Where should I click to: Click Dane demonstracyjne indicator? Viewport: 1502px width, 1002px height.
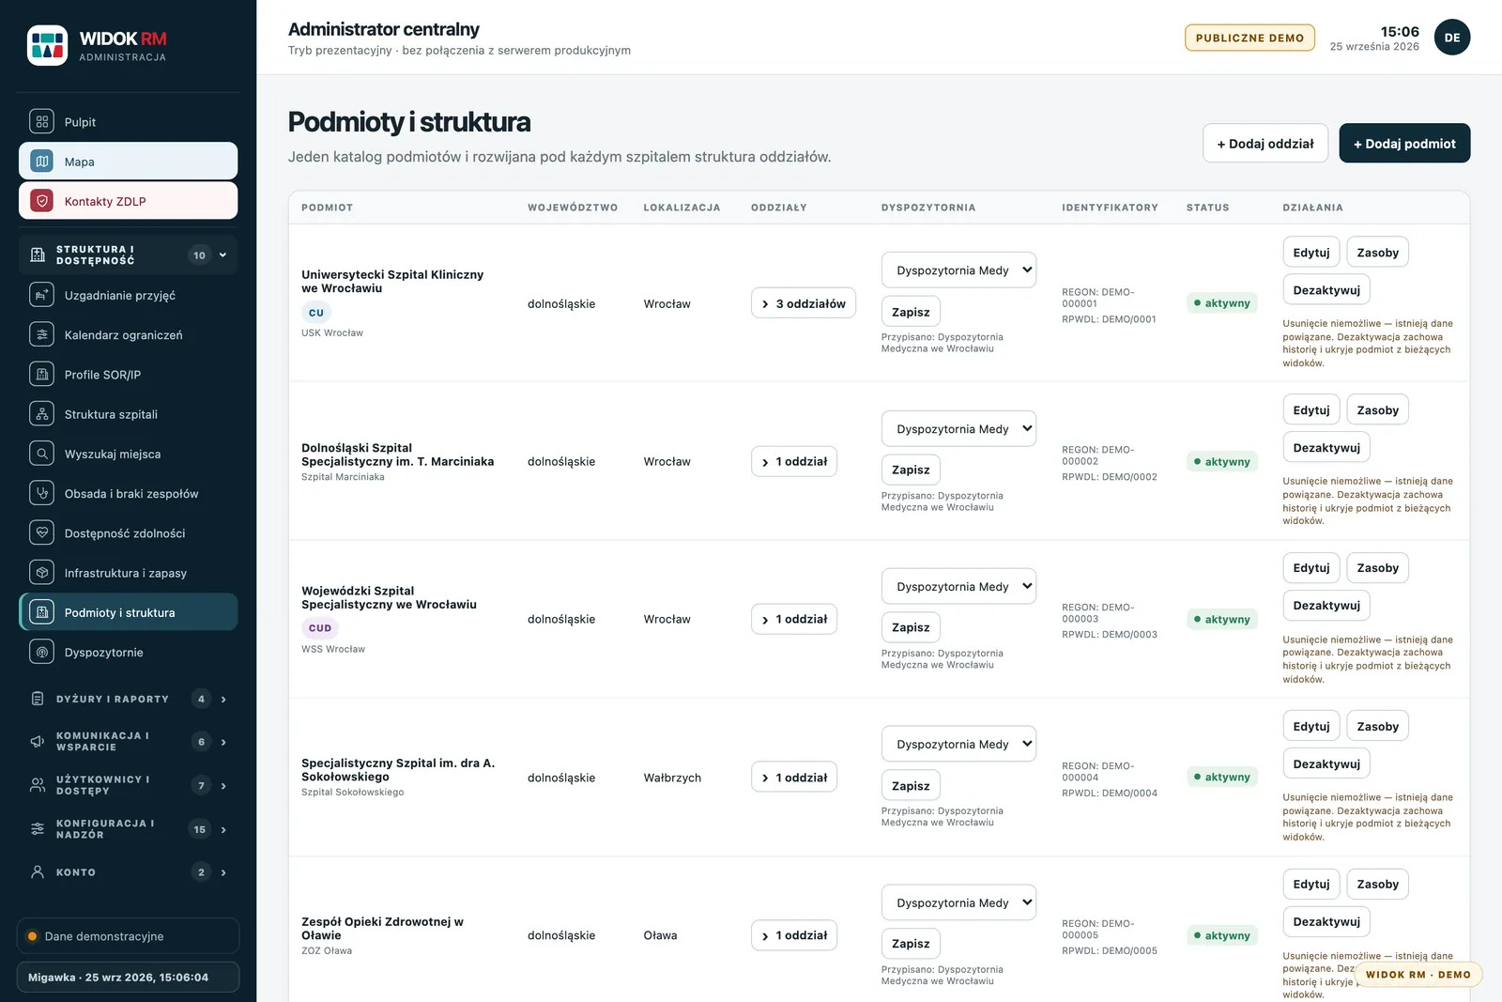128,936
